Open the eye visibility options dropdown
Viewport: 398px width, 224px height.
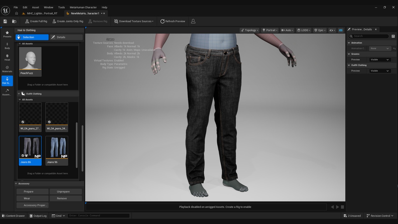pos(332,30)
